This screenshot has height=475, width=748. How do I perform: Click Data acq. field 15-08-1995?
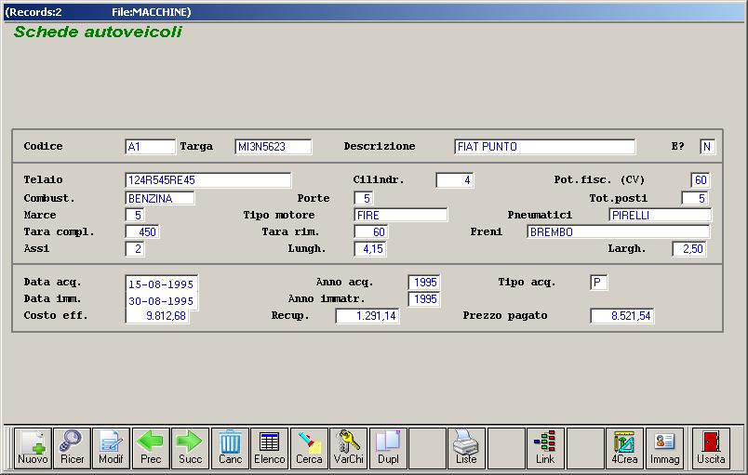tap(161, 284)
